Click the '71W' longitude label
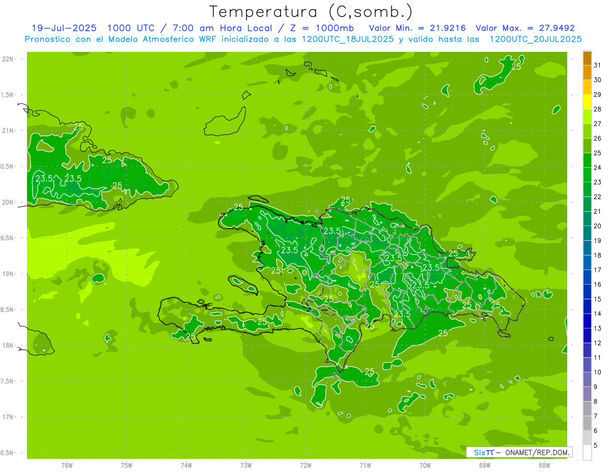 pyautogui.click(x=365, y=465)
